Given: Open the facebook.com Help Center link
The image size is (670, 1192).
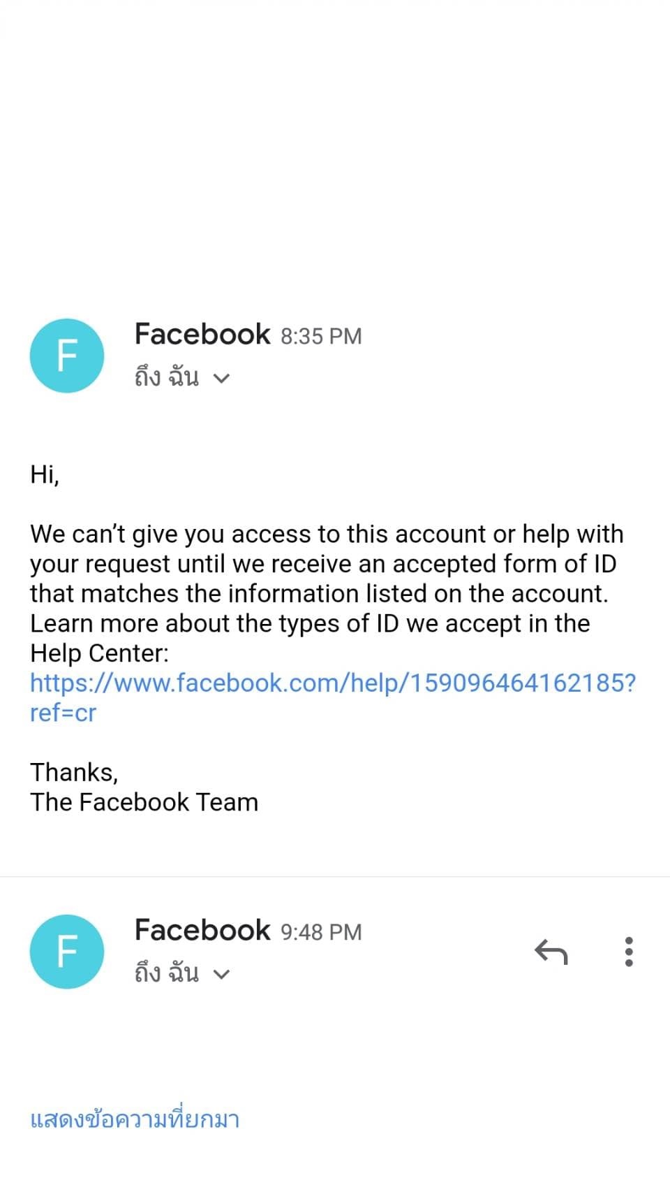Looking at the screenshot, I should (332, 683).
